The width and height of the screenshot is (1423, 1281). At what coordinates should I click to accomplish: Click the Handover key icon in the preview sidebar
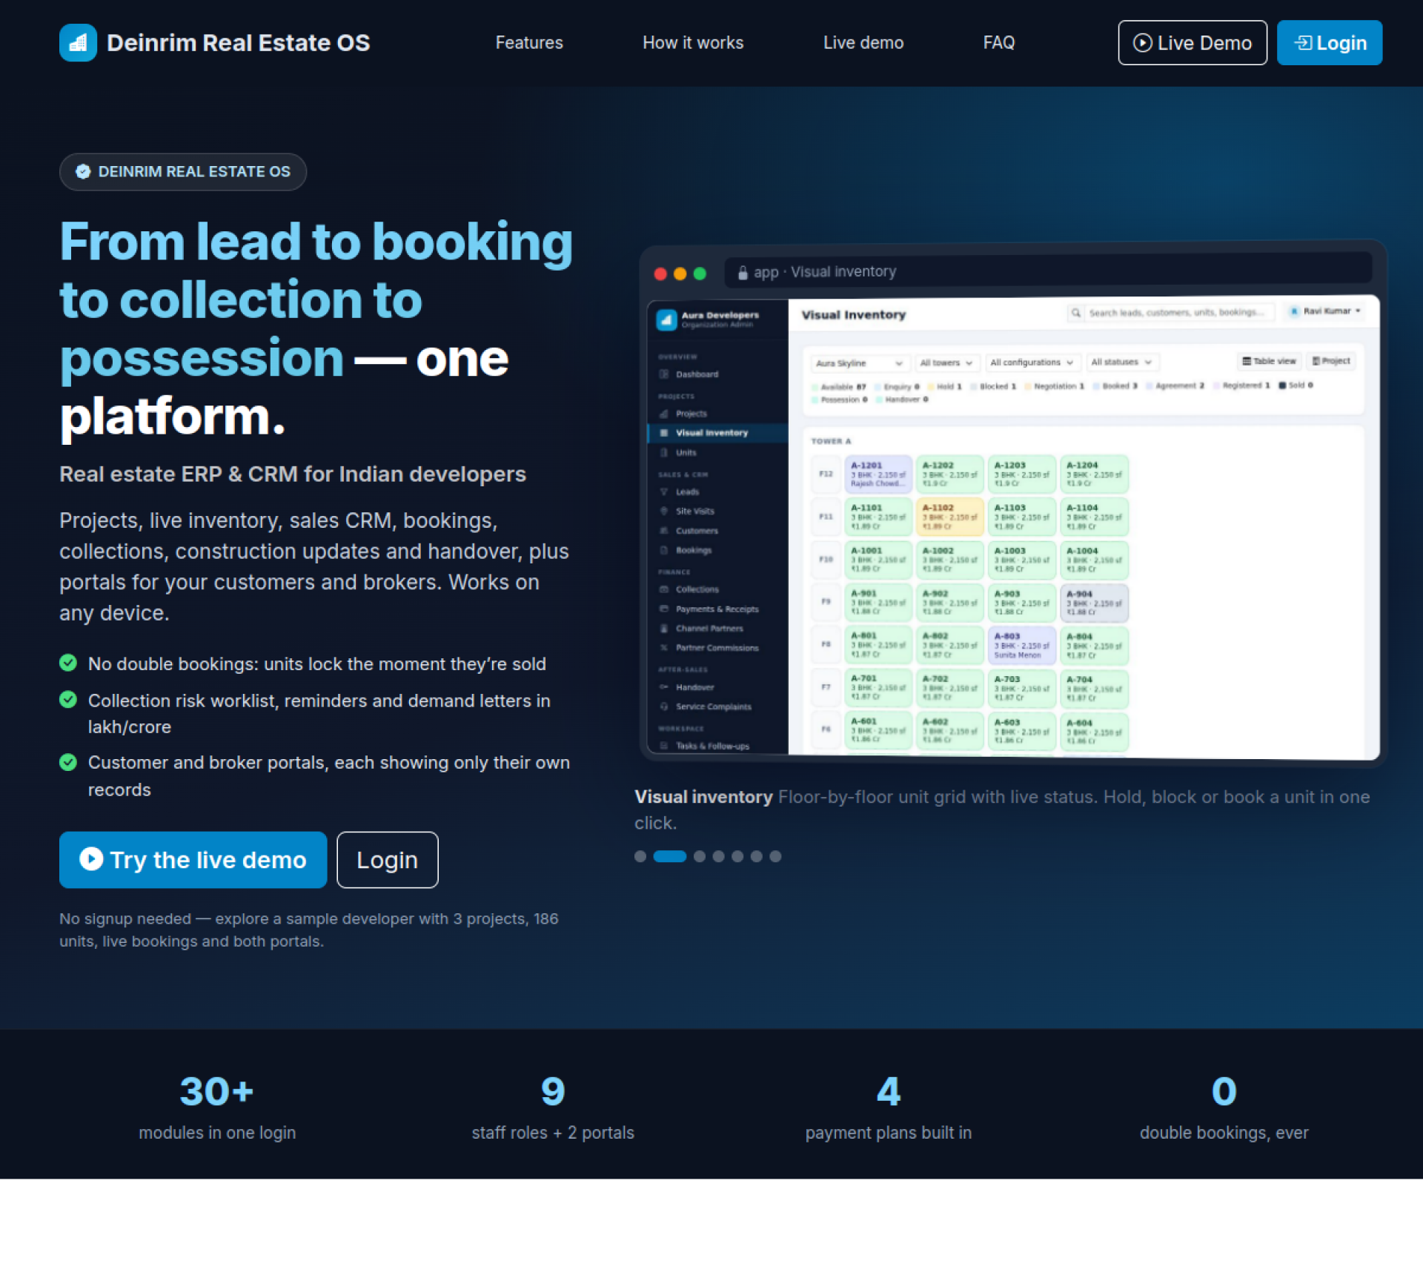(x=664, y=687)
